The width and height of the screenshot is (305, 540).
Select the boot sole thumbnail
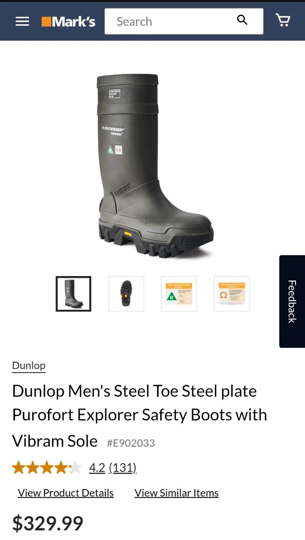tap(126, 294)
